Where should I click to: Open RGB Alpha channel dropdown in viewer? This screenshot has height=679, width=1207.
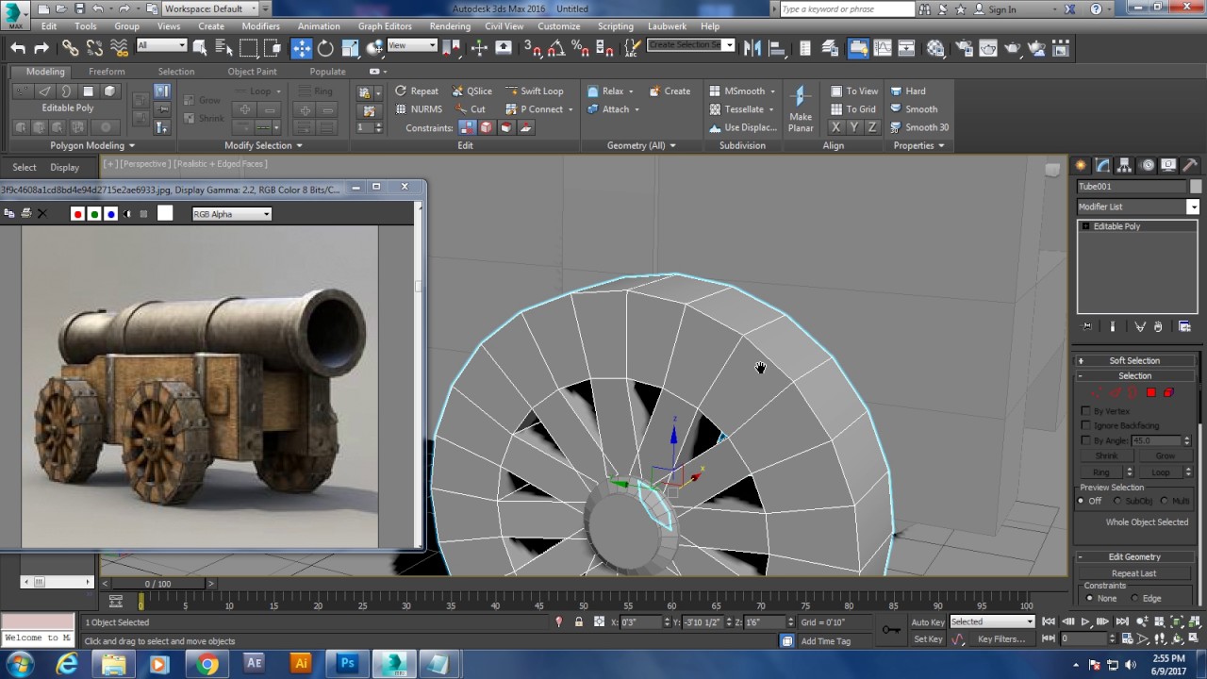(232, 214)
